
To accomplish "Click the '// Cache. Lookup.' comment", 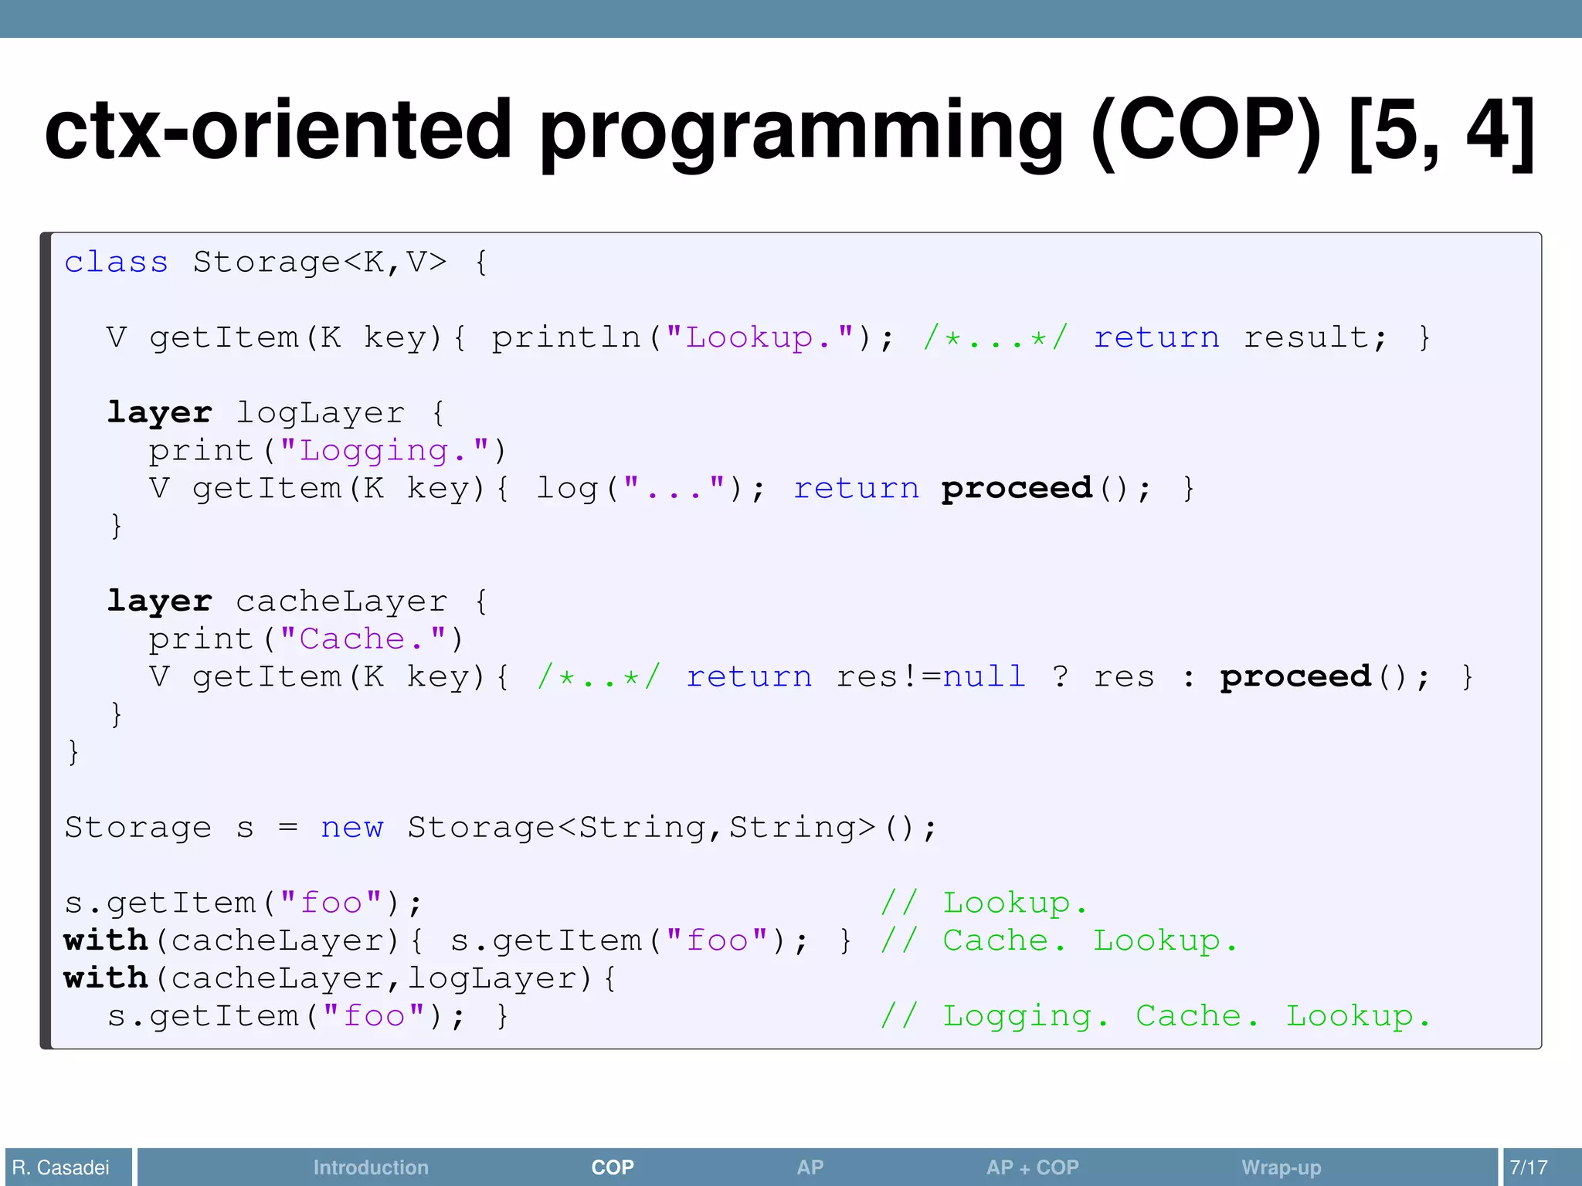I will click(x=1059, y=941).
